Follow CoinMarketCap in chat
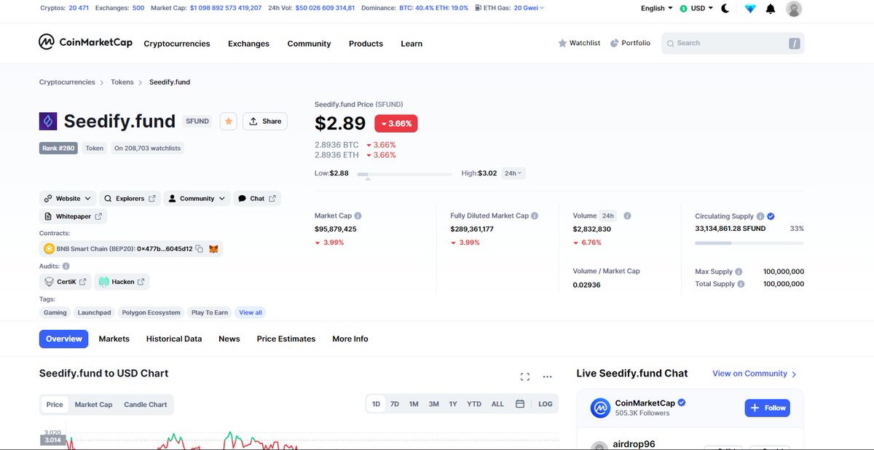Screen dimensions: 874x450 [x=767, y=408]
